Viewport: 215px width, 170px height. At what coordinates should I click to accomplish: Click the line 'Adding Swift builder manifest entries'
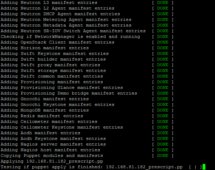(x=53, y=59)
